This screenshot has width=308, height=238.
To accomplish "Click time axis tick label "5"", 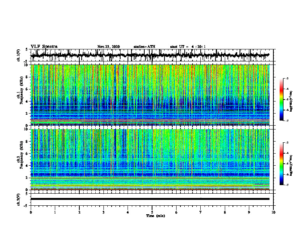I will coord(152,212).
